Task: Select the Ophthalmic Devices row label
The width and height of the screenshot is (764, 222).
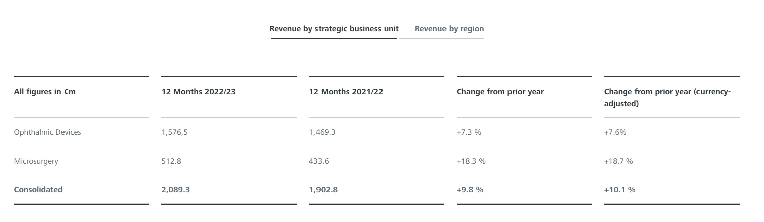Action: tap(47, 132)
